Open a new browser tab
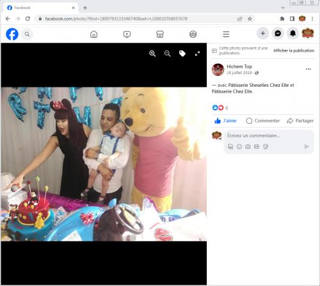The height and width of the screenshot is (286, 320). tap(85, 8)
